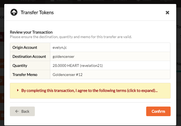Expand the transaction terms agreement text
The width and height of the screenshot is (181, 126).
tap(89, 91)
